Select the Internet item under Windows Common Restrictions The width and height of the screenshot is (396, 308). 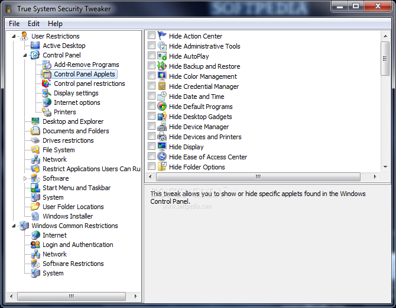54,235
